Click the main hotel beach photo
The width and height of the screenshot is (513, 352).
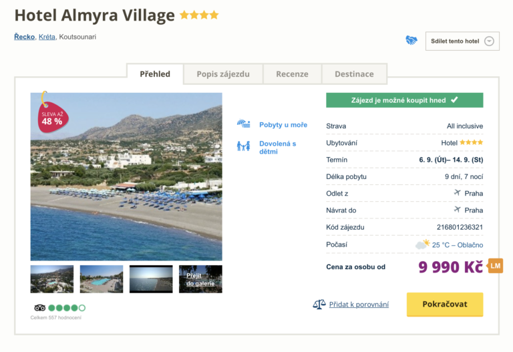[x=126, y=176]
